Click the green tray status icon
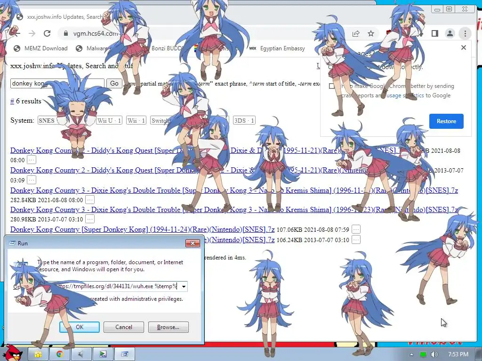 pyautogui.click(x=423, y=354)
